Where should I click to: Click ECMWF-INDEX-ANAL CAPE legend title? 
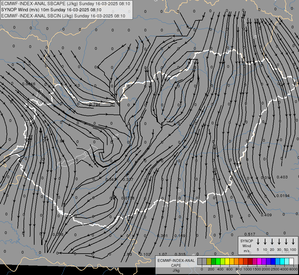click(x=176, y=263)
